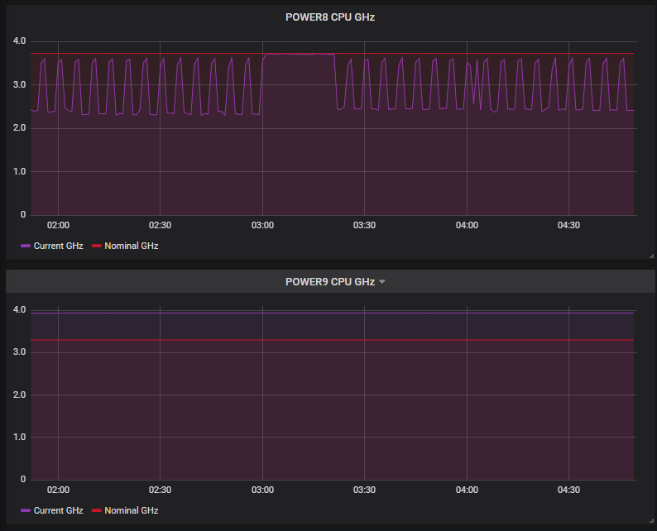Click the 2.0 axis label on POWER9 chart
The width and height of the screenshot is (657, 531).
[19, 395]
